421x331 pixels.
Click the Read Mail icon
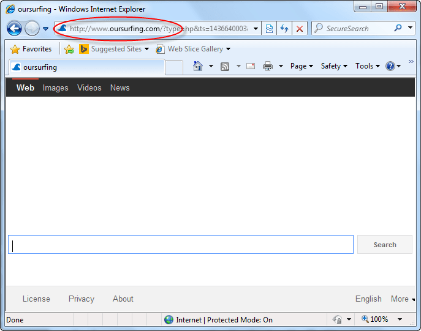click(251, 66)
